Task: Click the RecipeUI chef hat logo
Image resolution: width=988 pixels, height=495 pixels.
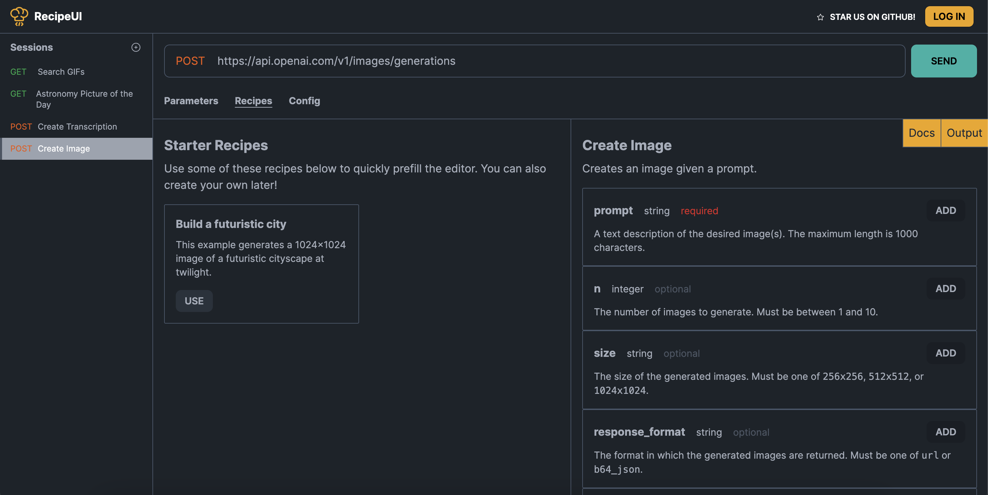Action: tap(19, 16)
